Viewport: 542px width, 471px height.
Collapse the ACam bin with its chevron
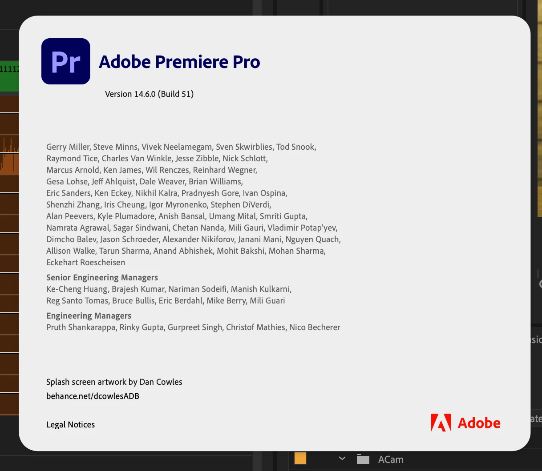click(342, 459)
